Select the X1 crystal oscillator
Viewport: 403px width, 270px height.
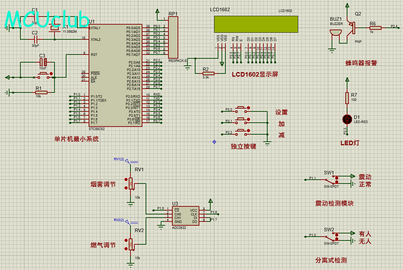[x=55, y=31]
